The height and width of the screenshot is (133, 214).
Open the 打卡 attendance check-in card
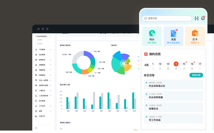(x=195, y=36)
